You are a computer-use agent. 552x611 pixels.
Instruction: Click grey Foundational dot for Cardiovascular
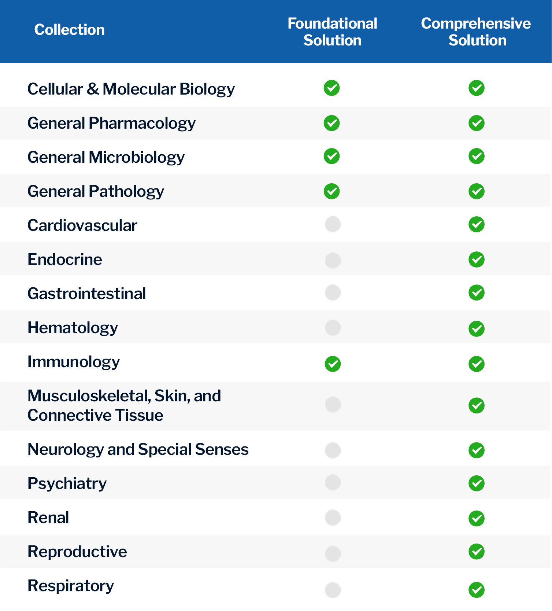coord(333,224)
